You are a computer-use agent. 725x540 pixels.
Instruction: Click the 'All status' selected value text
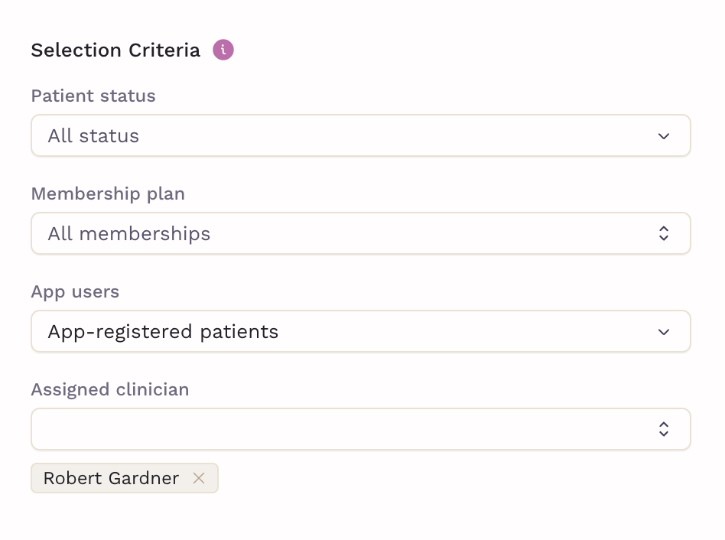click(93, 136)
